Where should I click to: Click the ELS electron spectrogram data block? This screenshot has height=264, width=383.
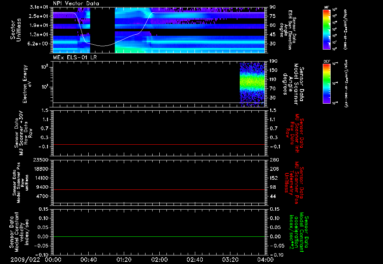pyautogui.click(x=252, y=85)
